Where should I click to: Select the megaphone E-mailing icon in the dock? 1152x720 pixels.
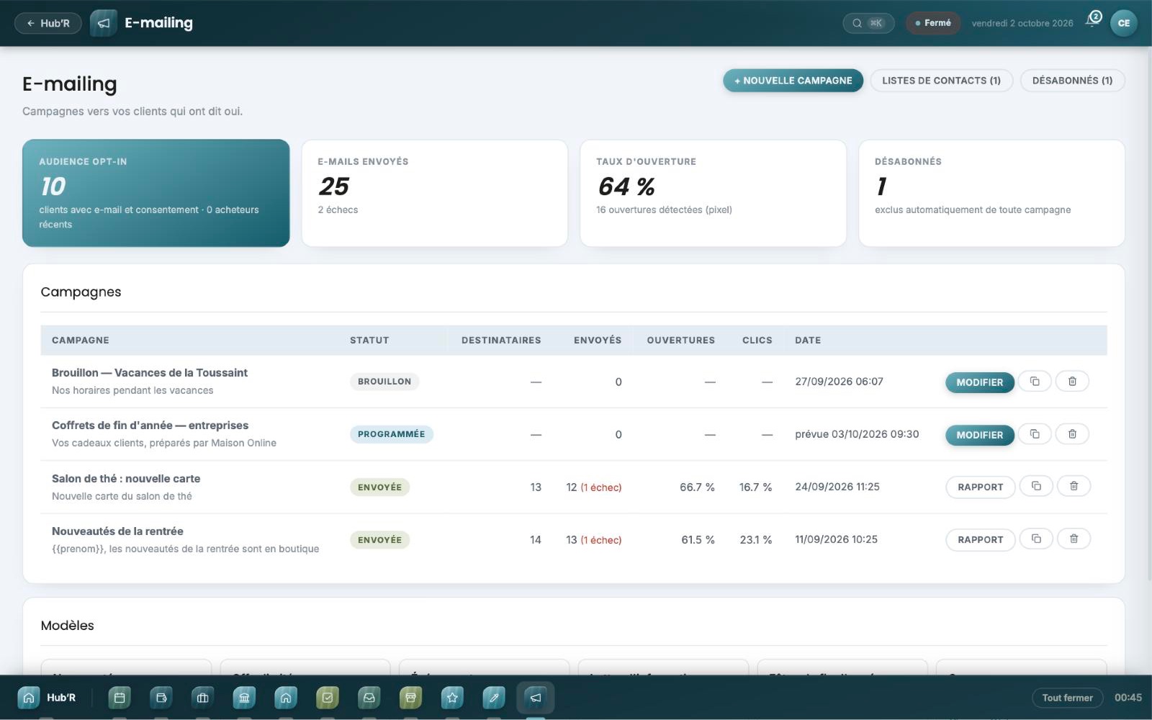536,698
